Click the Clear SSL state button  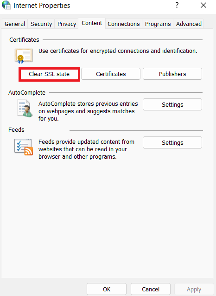[49, 74]
